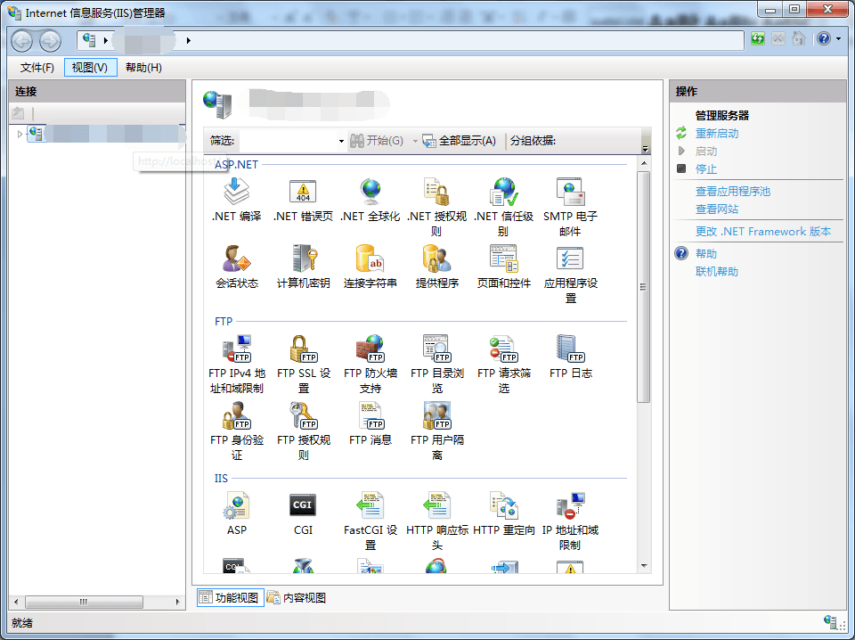Click the features list vertical scrollbar
Image resolution: width=855 pixels, height=640 pixels.
coord(644,287)
